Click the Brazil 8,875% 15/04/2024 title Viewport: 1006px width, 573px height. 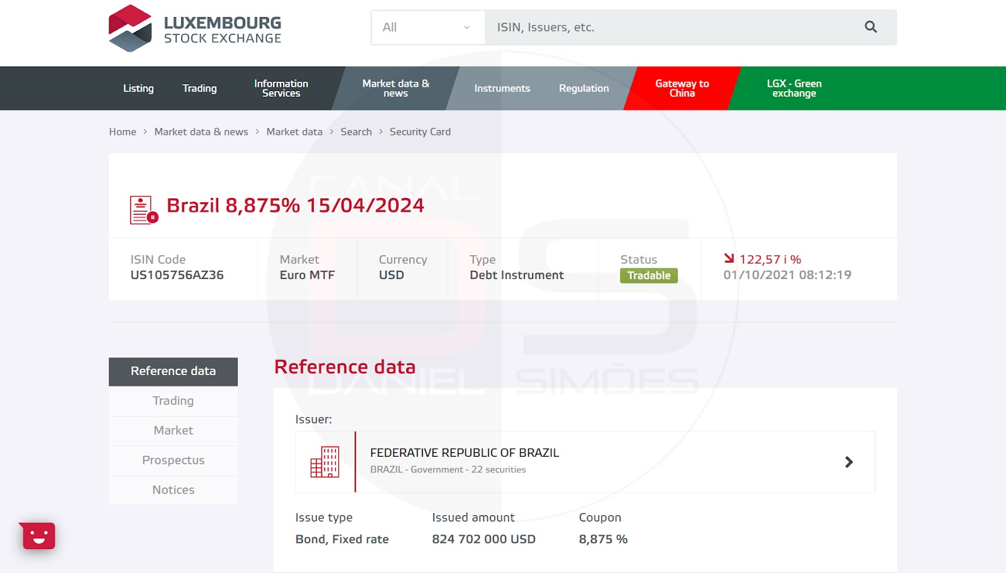coord(296,205)
